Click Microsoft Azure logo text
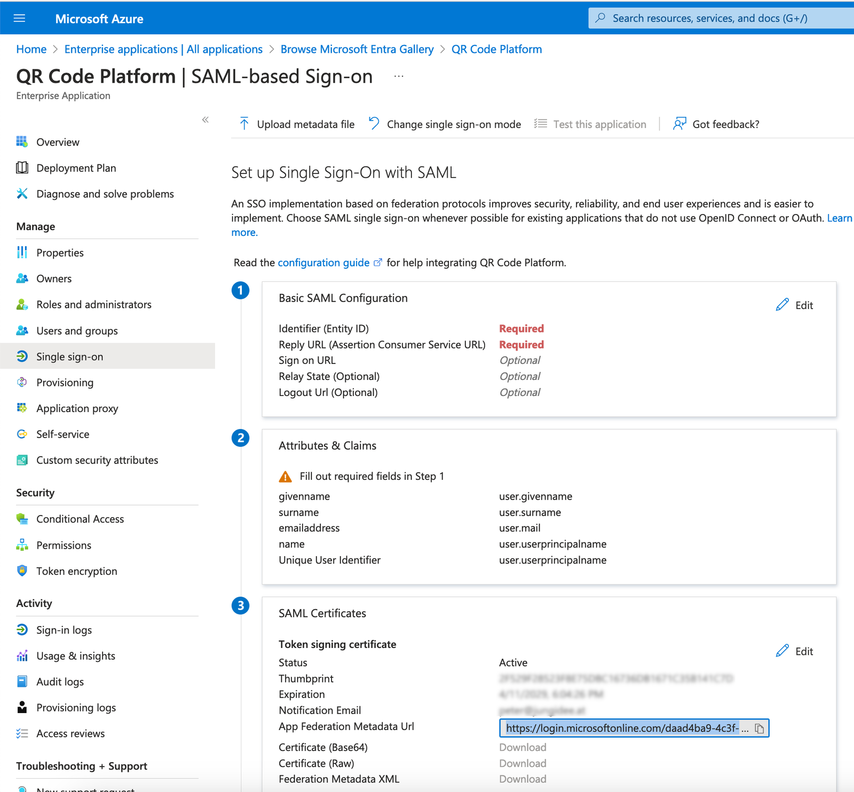The width and height of the screenshot is (854, 792). coord(99,19)
